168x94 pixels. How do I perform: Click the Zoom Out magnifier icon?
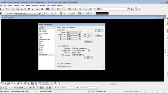(x=25, y=84)
